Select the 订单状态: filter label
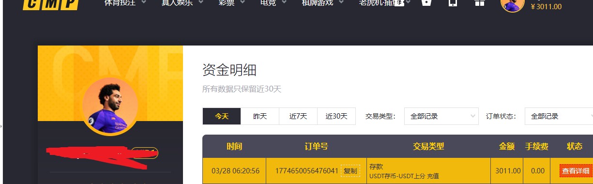This screenshot has width=593, height=184. click(501, 116)
